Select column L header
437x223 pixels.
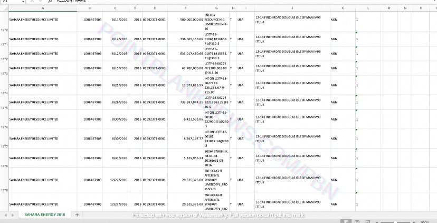(368, 8)
